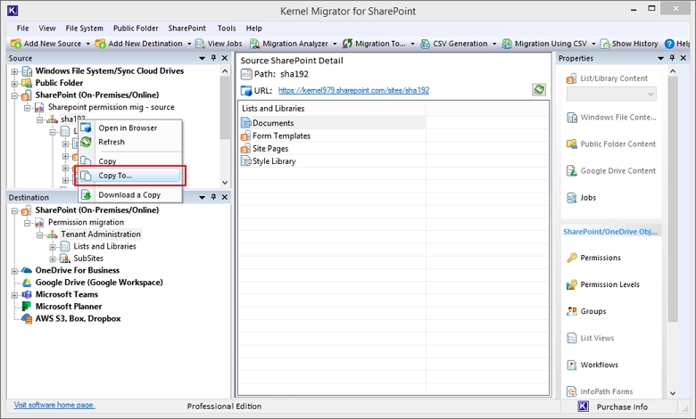Click the Style Library icon

246,161
